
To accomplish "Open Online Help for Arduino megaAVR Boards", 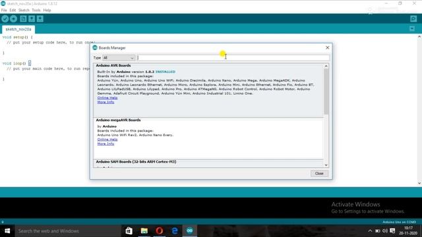I will [x=107, y=140].
